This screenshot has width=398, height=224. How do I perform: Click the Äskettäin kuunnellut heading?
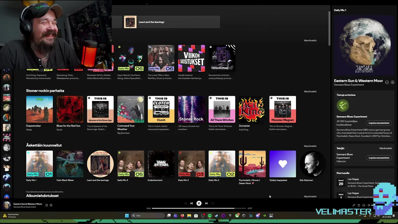pos(44,145)
